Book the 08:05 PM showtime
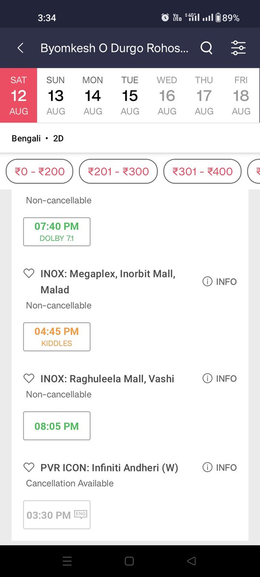Image resolution: width=260 pixels, height=577 pixels. (57, 426)
